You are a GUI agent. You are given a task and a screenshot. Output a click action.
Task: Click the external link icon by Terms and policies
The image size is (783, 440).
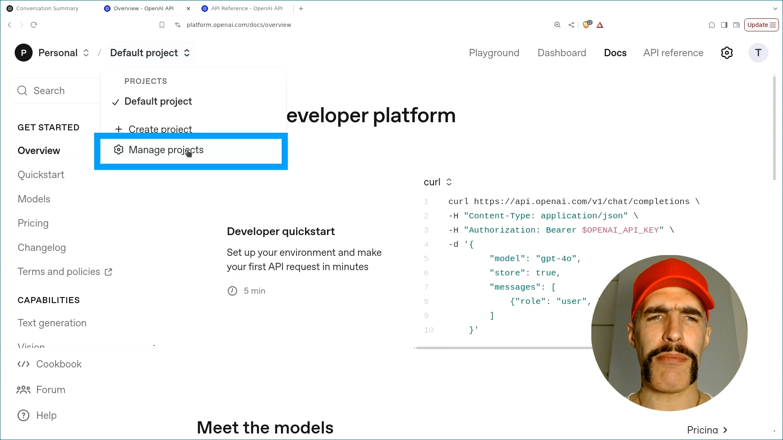tap(108, 272)
